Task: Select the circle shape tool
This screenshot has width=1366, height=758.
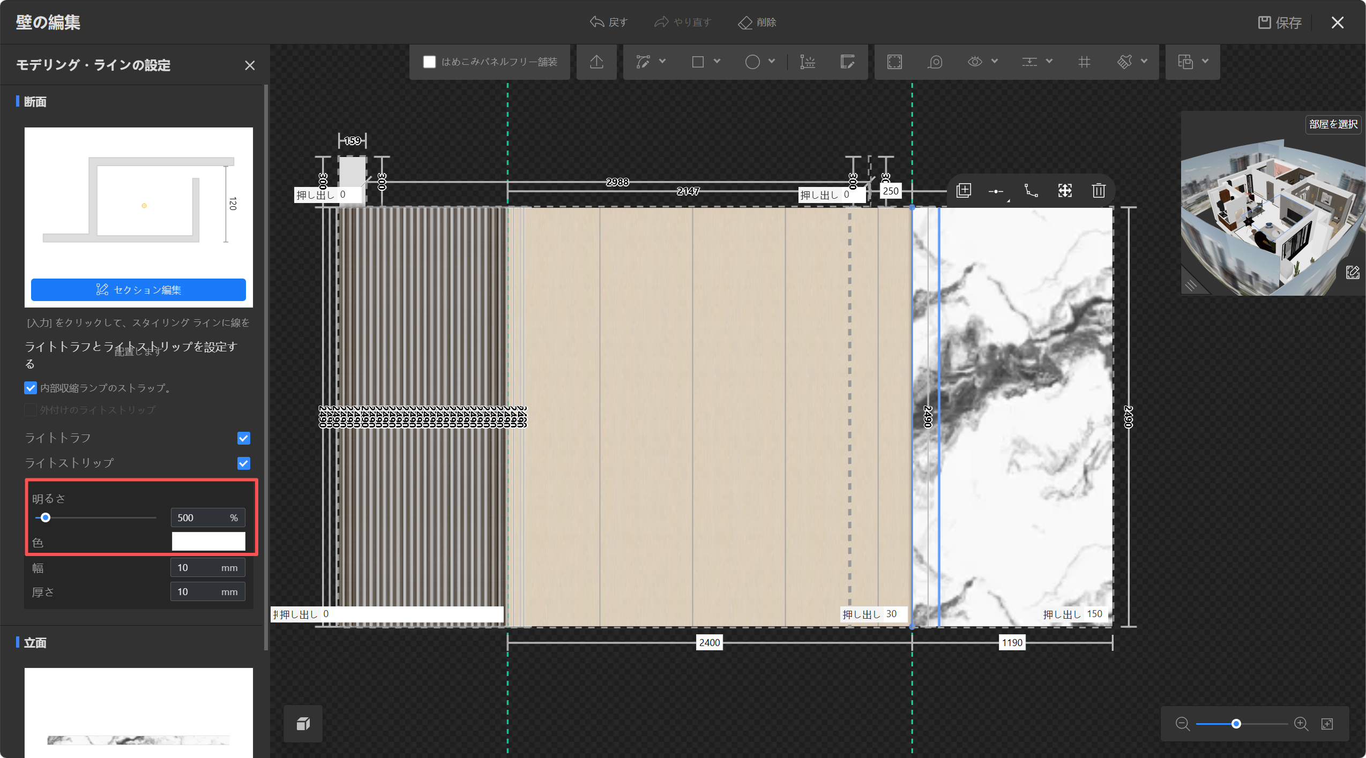Action: pyautogui.click(x=752, y=62)
